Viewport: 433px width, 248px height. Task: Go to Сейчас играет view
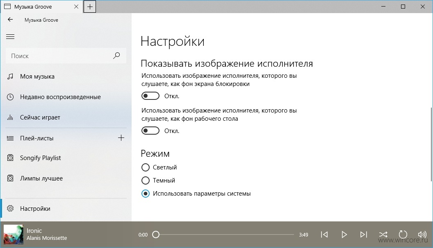tap(66, 117)
